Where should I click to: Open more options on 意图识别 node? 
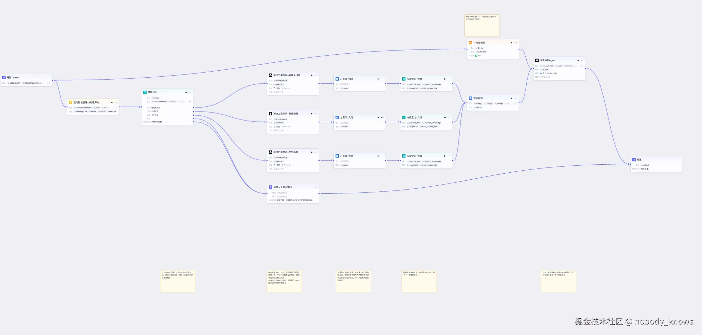[190, 92]
